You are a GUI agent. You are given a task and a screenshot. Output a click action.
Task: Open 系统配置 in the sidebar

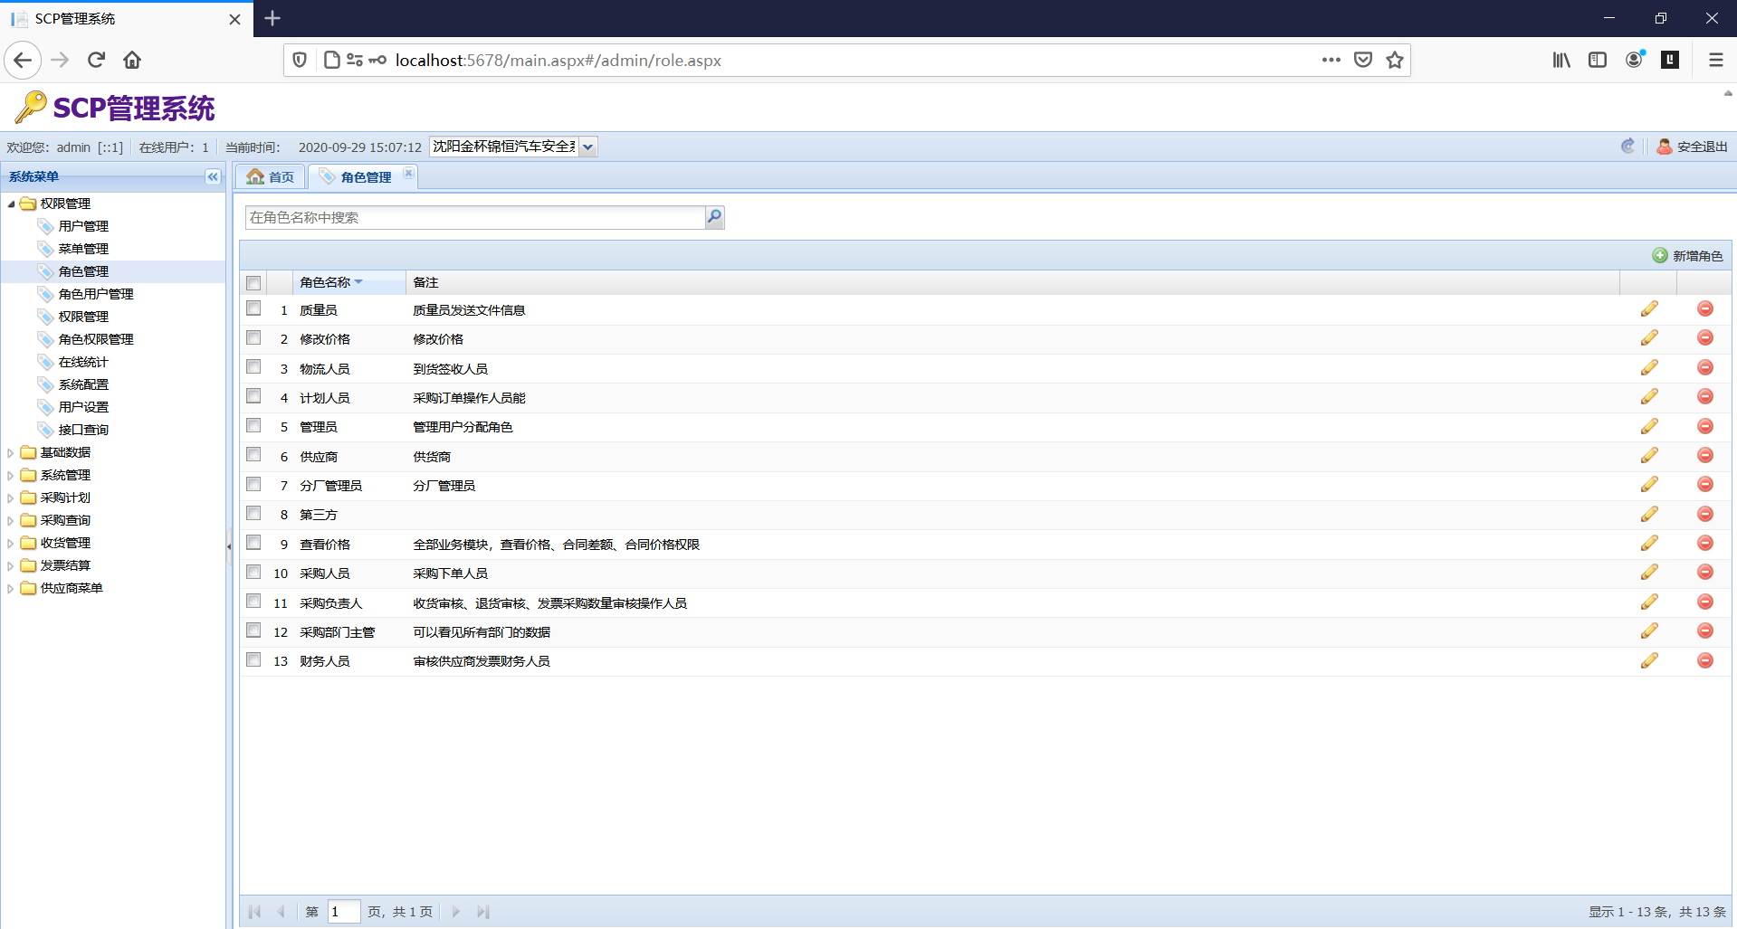coord(83,384)
